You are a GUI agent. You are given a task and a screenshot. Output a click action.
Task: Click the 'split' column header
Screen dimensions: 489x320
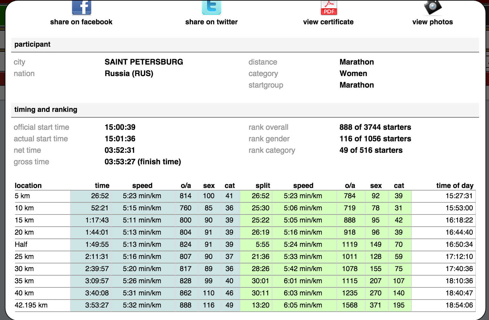[x=263, y=186]
